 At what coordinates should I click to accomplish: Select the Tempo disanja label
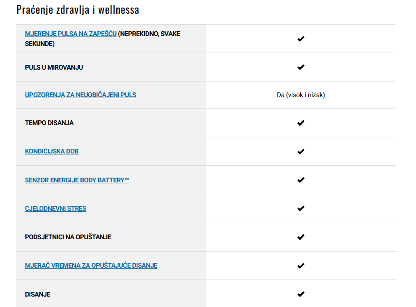tap(49, 123)
